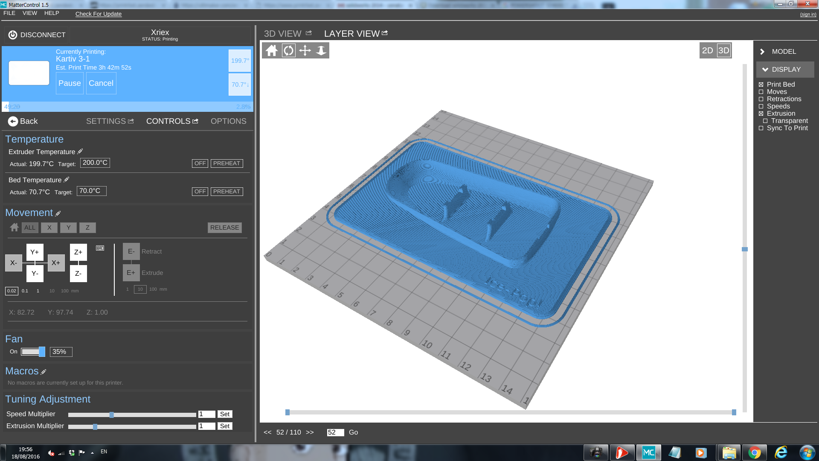
Task: Click the home axes icon in Movement
Action: (14, 228)
